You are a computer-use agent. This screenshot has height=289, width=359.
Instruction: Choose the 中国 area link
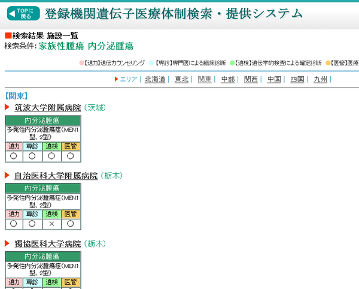pos(274,79)
